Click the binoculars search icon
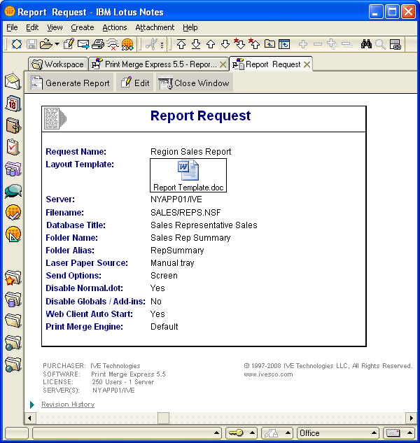This screenshot has width=420, height=443. (365, 44)
